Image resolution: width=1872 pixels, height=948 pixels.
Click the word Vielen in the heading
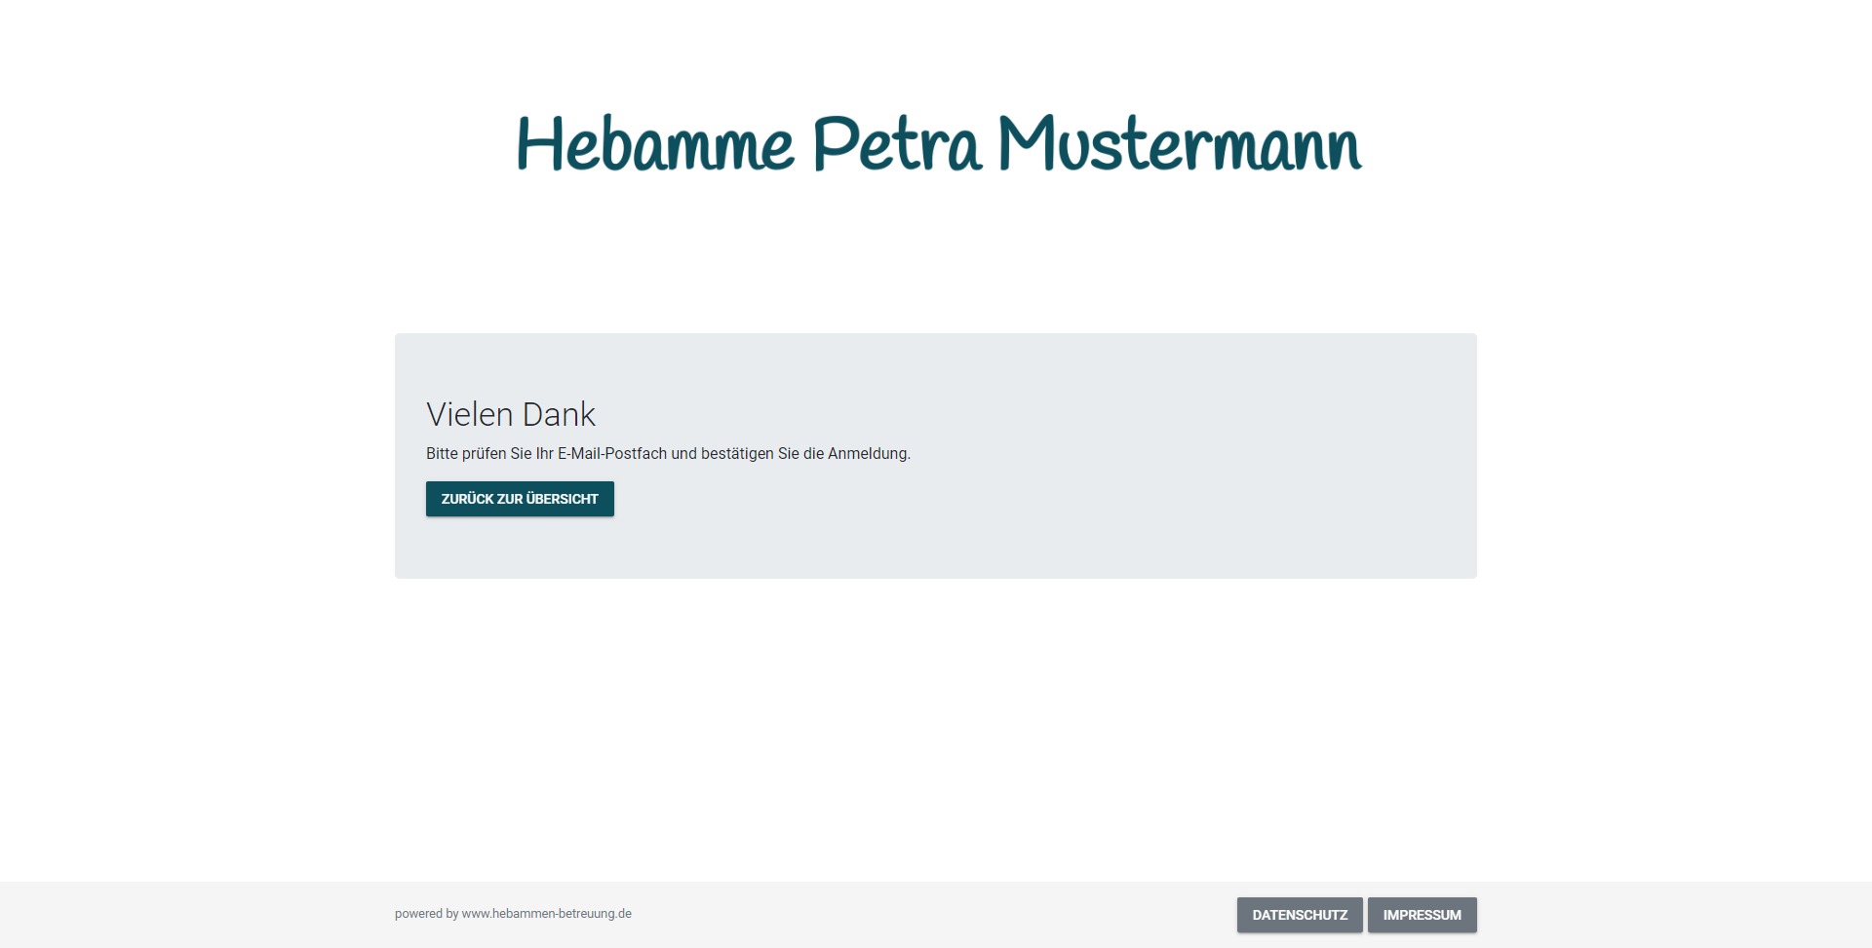469,414
